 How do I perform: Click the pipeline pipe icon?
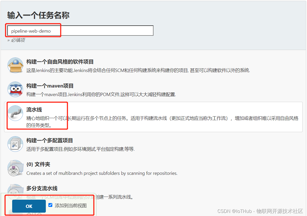[16, 113]
